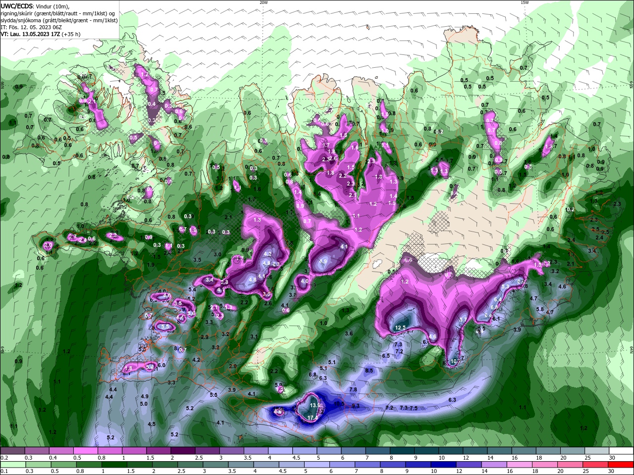
Task: Pick the pale green swatch above the 0.1 label
Action: point(13,465)
